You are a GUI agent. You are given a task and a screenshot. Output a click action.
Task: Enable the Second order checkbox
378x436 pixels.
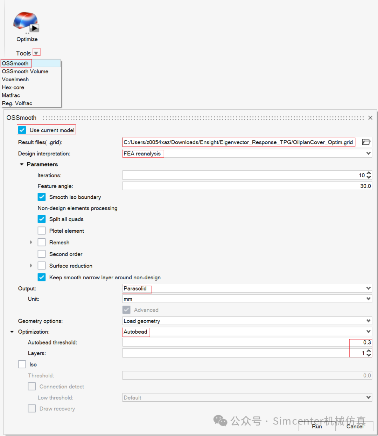pyautogui.click(x=42, y=254)
